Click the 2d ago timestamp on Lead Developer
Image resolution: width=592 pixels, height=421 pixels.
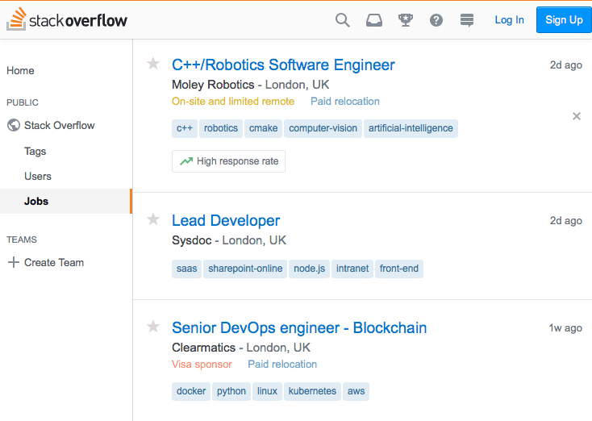[565, 220]
